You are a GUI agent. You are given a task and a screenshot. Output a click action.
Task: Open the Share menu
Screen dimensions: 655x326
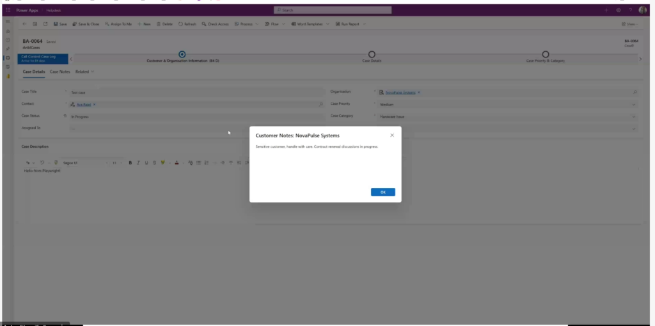[x=629, y=24]
